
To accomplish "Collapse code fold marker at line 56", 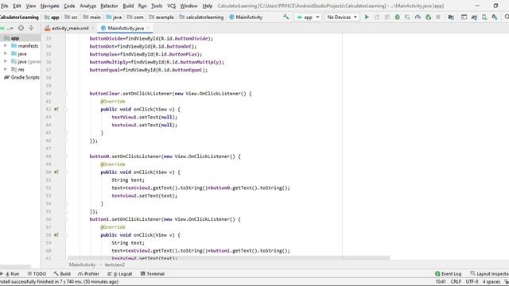I will click(65, 219).
